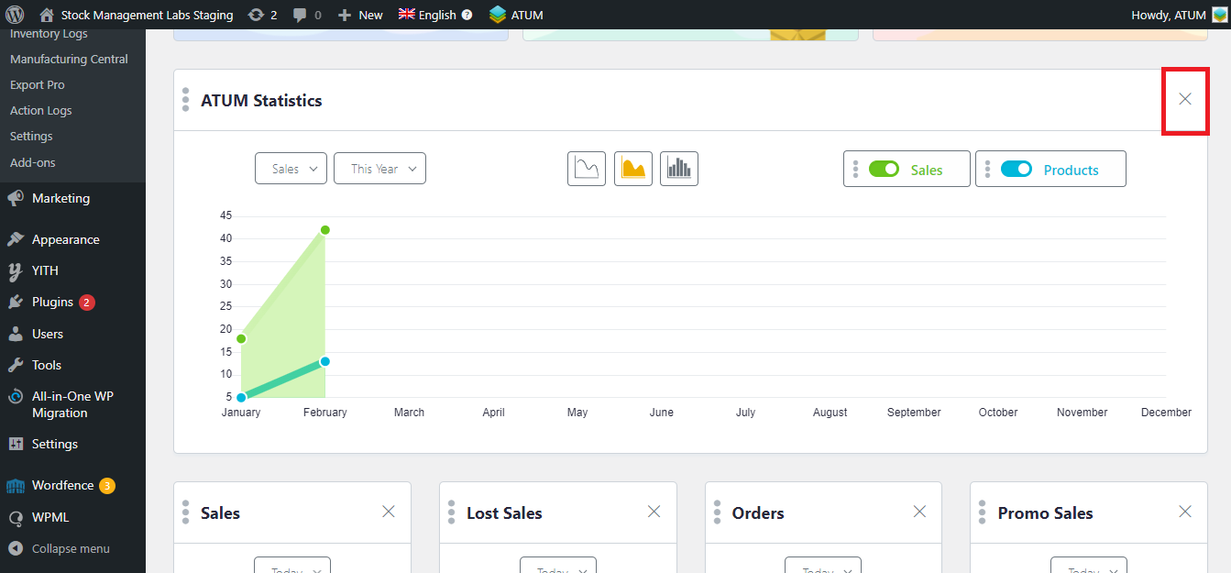Viewport: 1231px width, 573px height.
Task: Close the Lost Sales widget
Action: coord(654,512)
